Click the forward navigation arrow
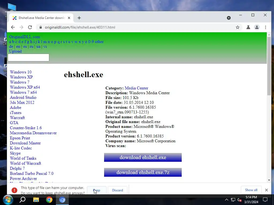274x205 pixels. (x=21, y=27)
